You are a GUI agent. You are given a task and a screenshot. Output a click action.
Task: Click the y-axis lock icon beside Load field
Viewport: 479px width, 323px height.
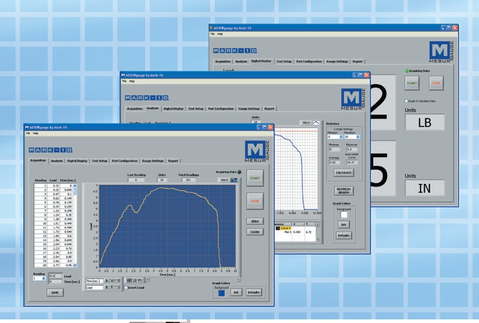tap(107, 287)
